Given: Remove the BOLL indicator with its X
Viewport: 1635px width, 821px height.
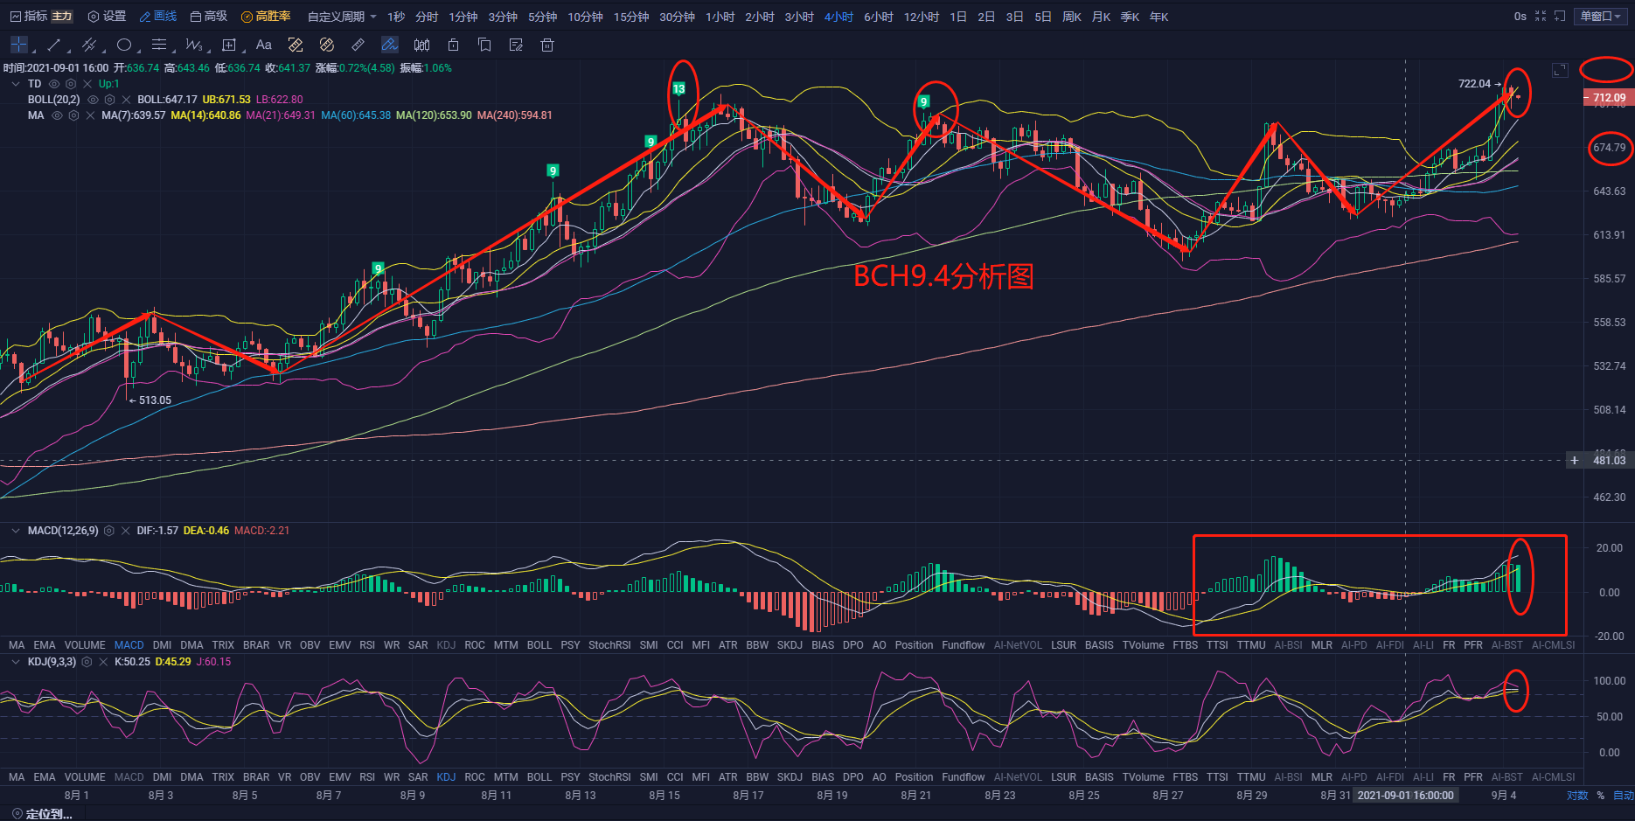Looking at the screenshot, I should click(x=126, y=100).
